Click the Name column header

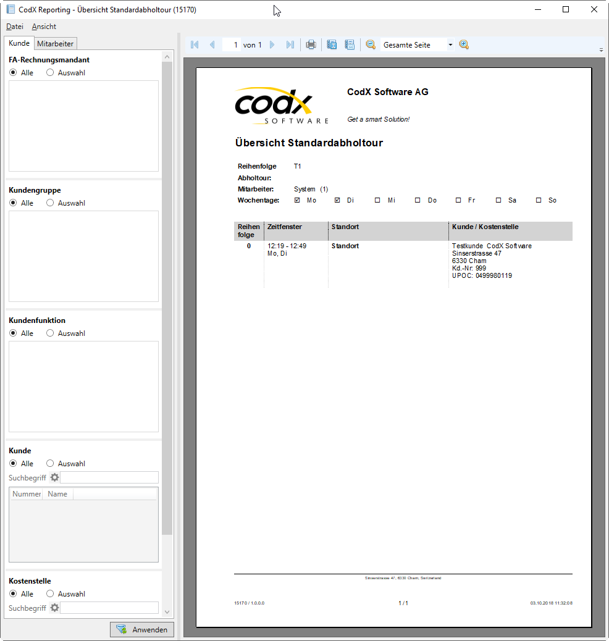pyautogui.click(x=57, y=494)
